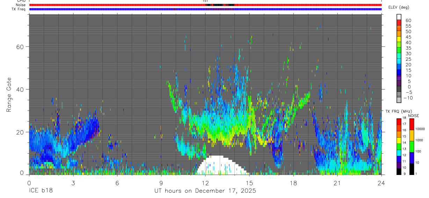Pick the orange 45–50 degree elevation swatch
429x198 pixels.
coord(399,34)
